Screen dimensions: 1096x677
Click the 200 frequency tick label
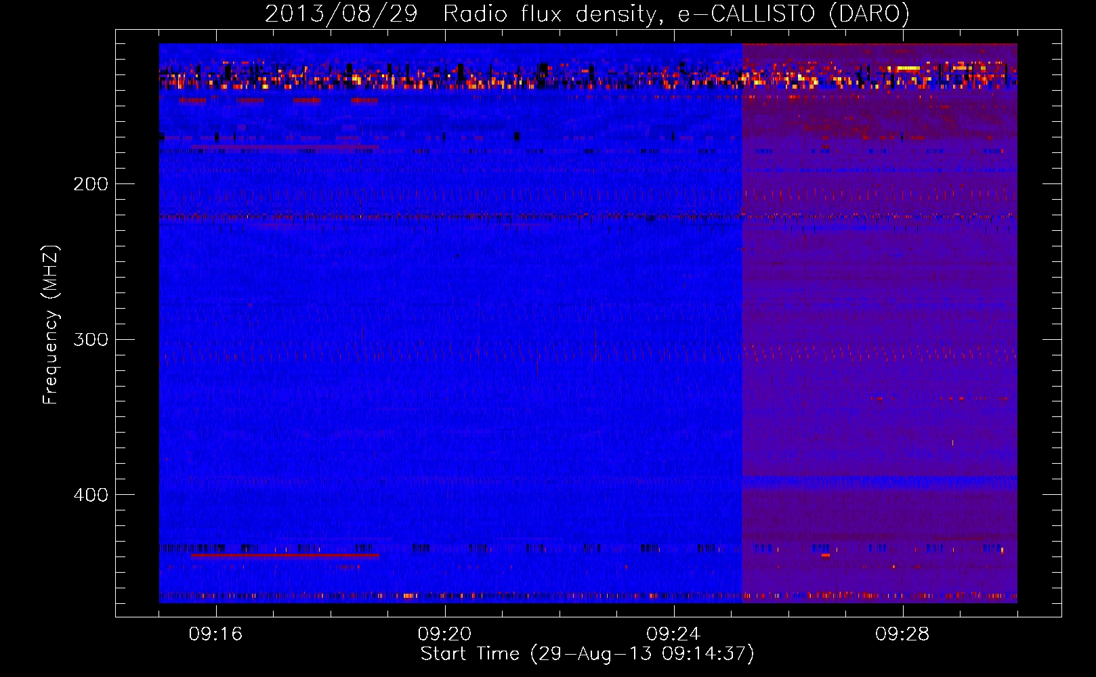pos(91,184)
